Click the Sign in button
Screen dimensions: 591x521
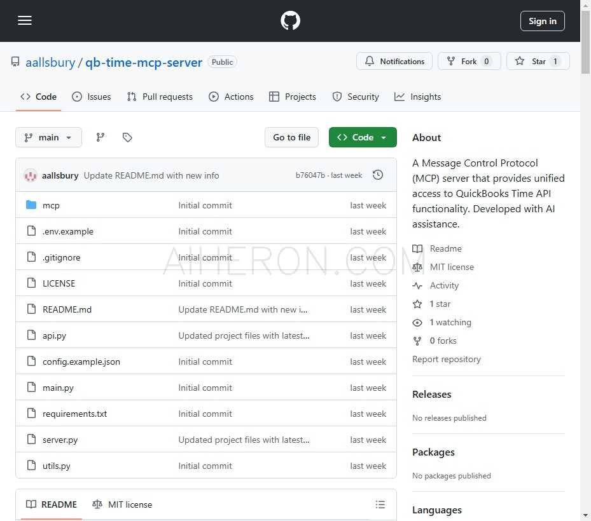(543, 21)
